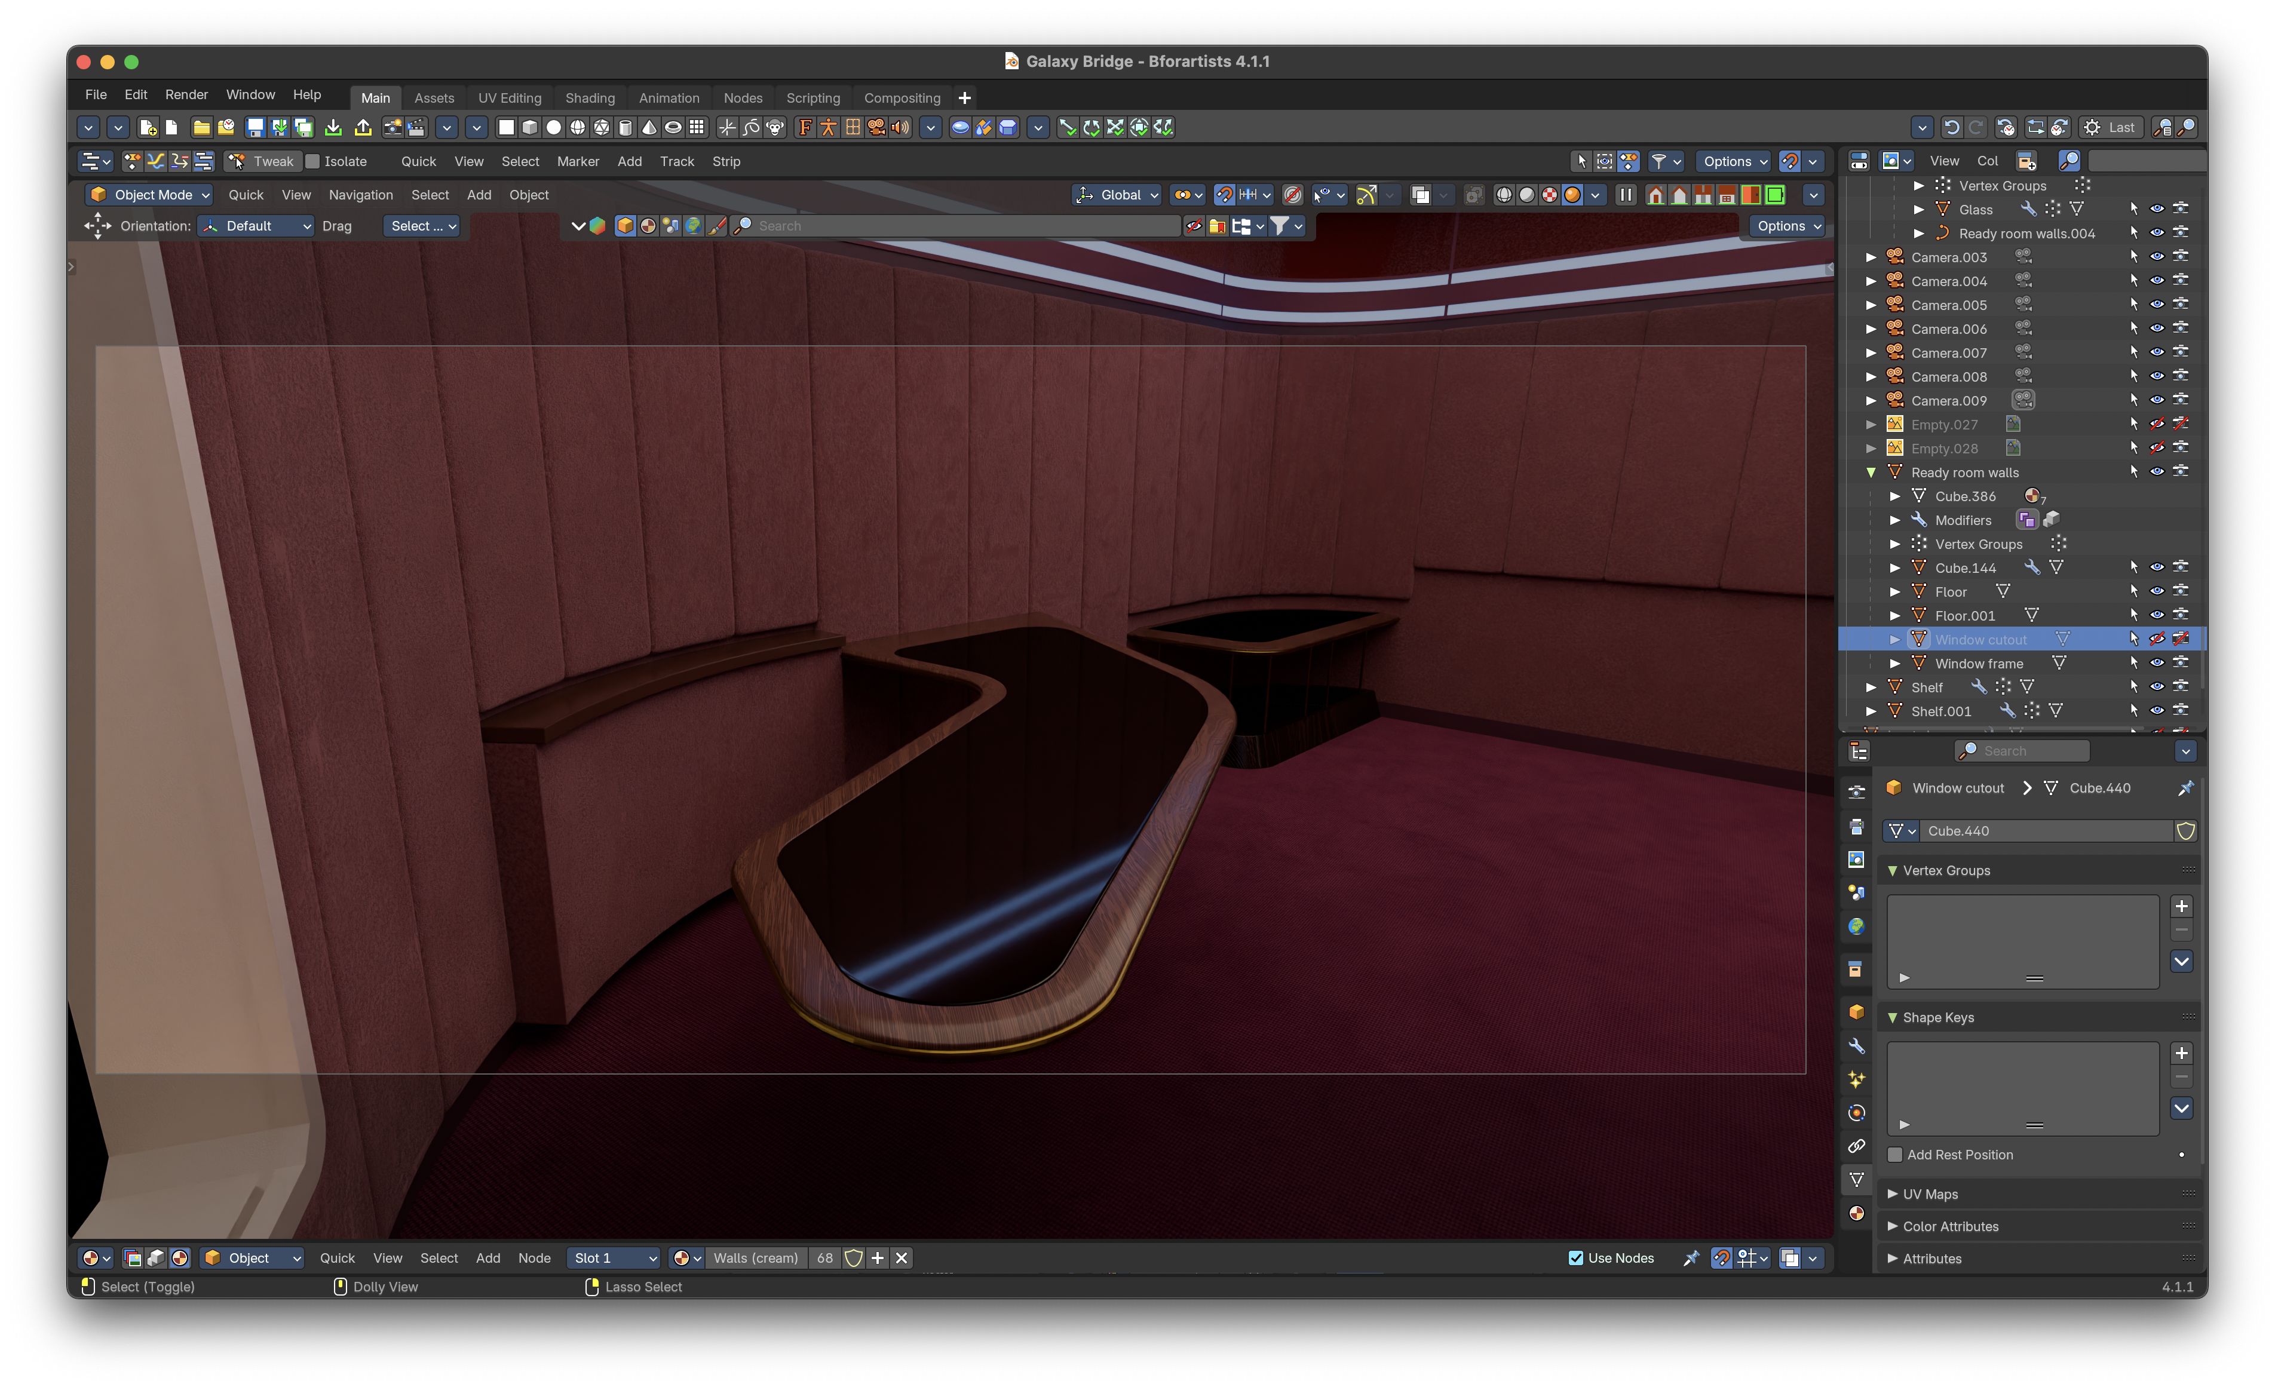Add a Torus primitive from the toolbar
This screenshot has height=1387, width=2275.
click(x=673, y=127)
